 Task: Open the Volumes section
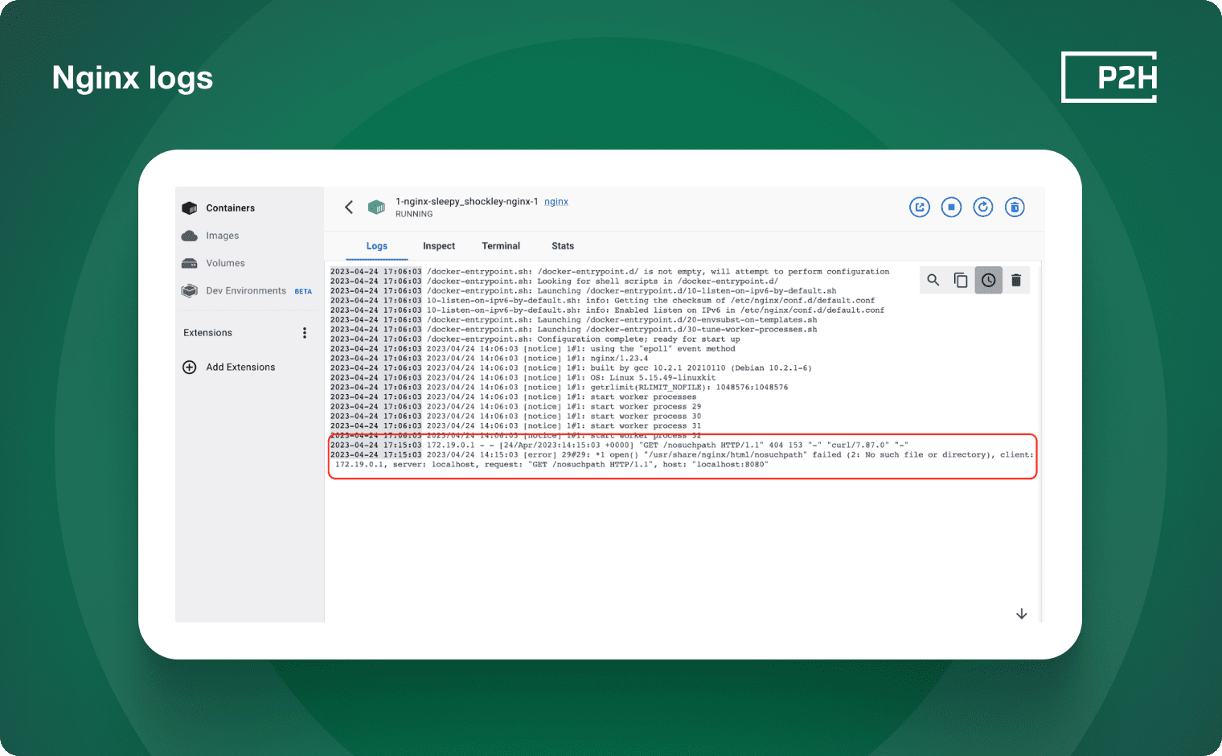tap(225, 263)
